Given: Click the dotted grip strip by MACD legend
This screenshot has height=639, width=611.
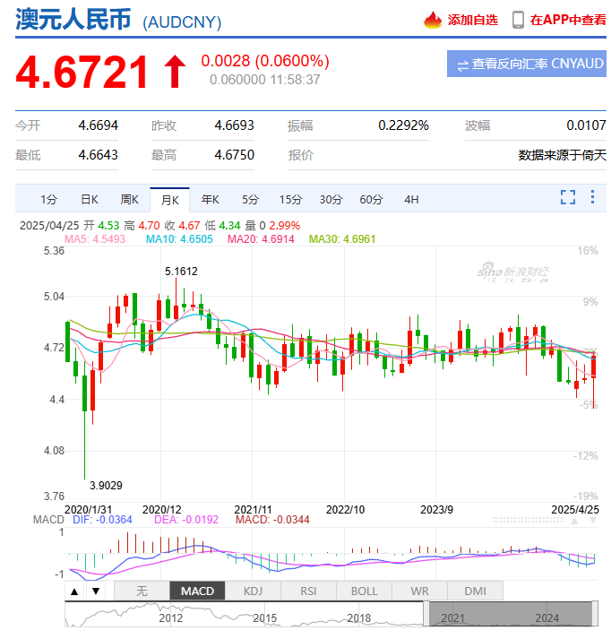Looking at the screenshot, I should pos(528,521).
